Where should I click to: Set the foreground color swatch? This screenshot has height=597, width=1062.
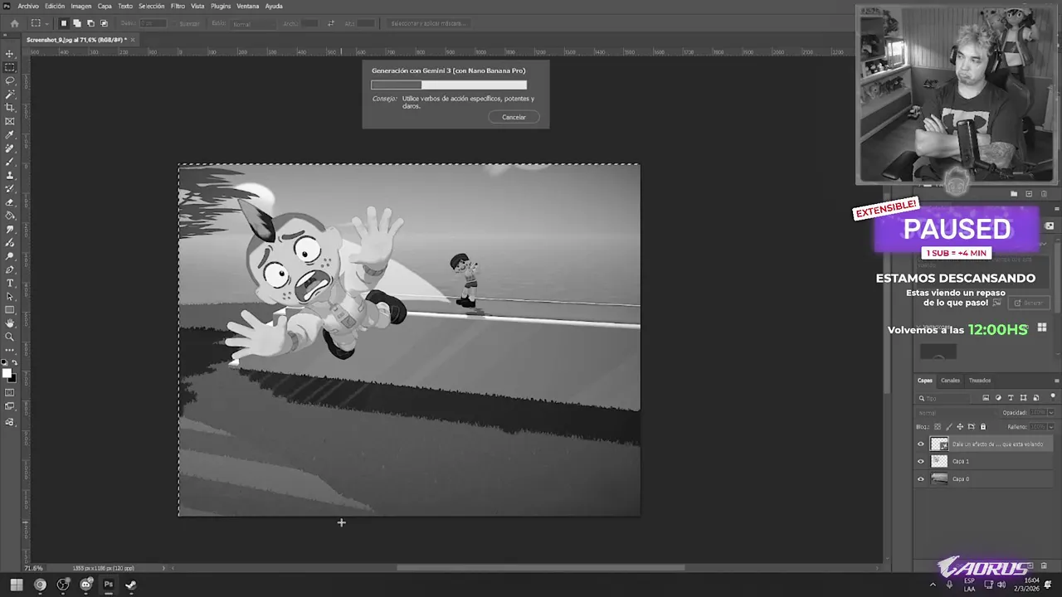coord(7,372)
